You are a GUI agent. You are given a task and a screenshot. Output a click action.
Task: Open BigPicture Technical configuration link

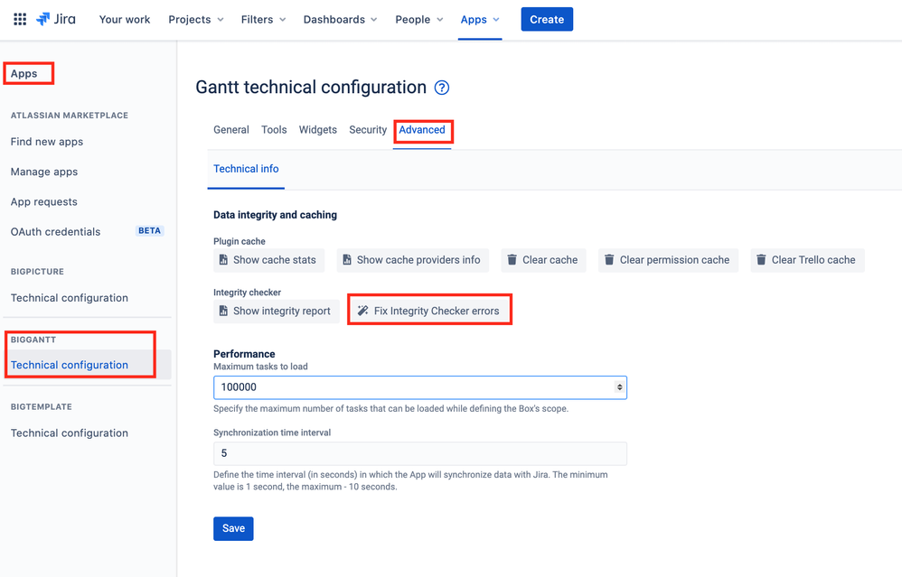pos(69,298)
